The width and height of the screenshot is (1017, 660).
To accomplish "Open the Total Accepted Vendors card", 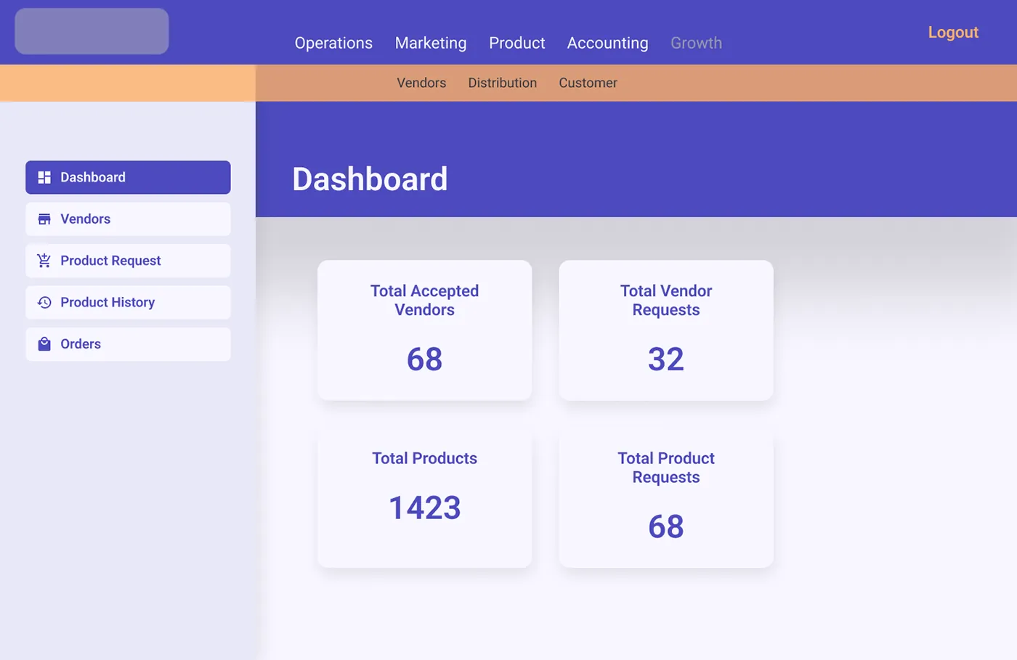I will [425, 330].
